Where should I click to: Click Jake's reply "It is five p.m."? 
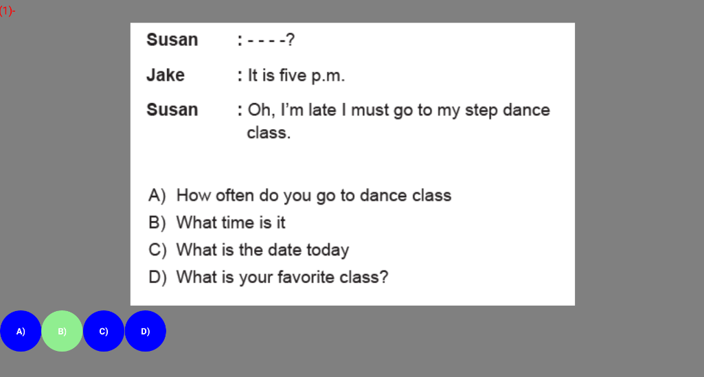pos(296,76)
